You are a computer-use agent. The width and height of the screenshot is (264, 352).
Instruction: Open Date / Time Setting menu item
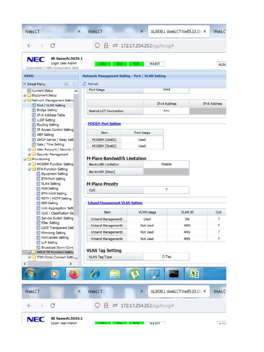click(x=51, y=144)
